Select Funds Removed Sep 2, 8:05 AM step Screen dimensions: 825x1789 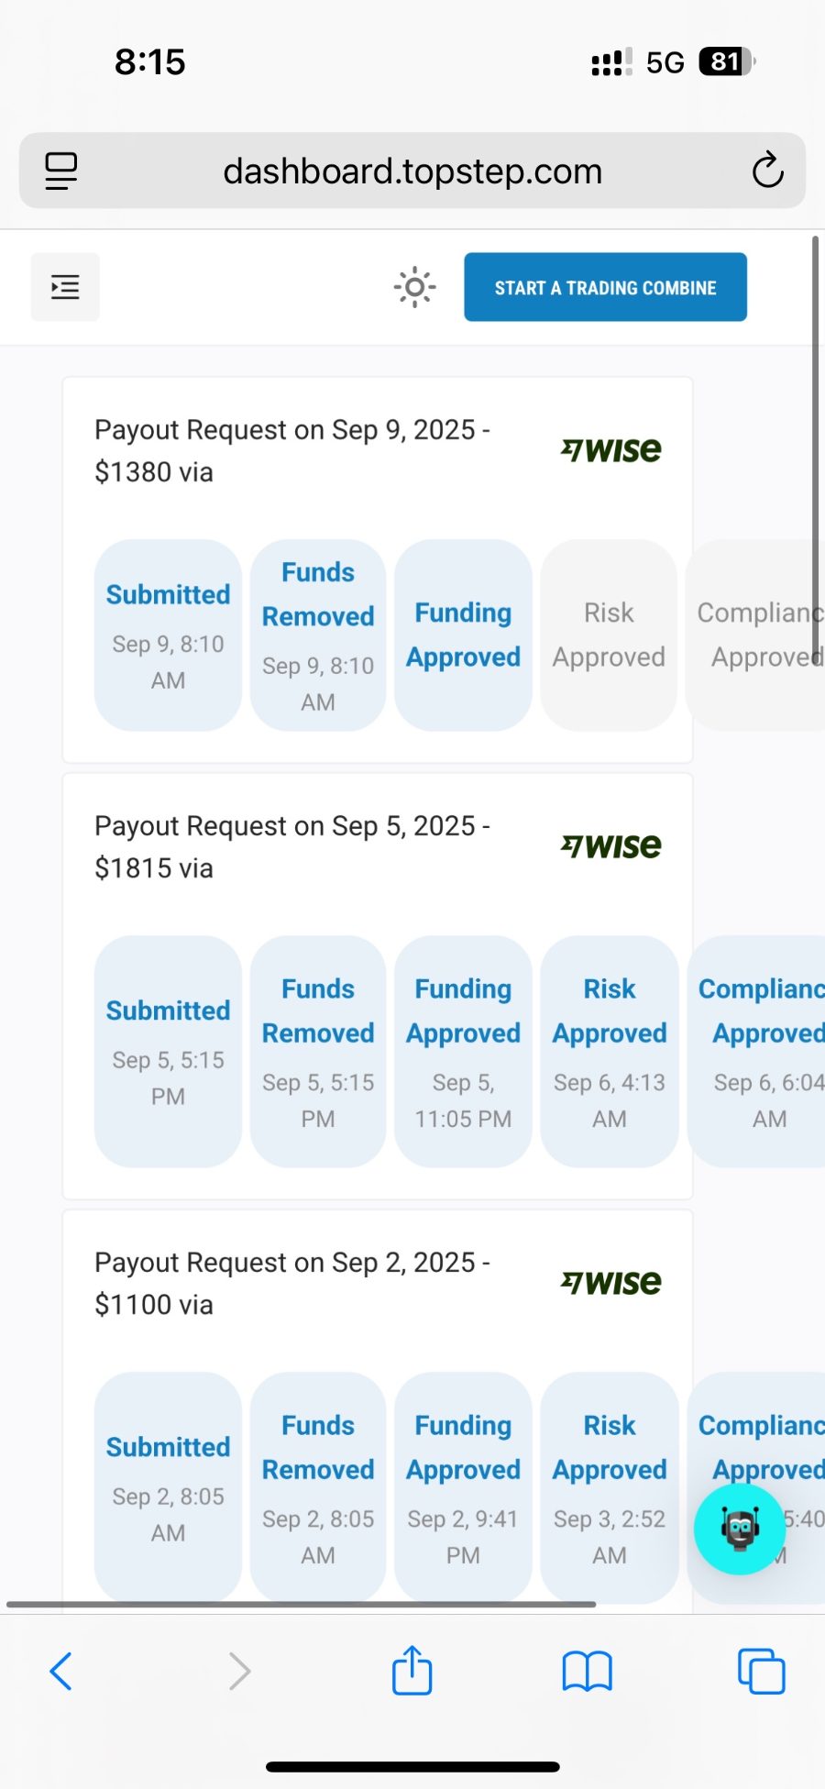click(x=318, y=1488)
